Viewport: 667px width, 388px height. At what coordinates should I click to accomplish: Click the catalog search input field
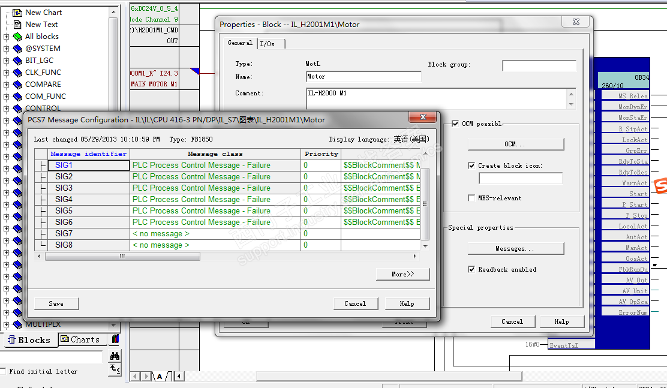[51, 357]
